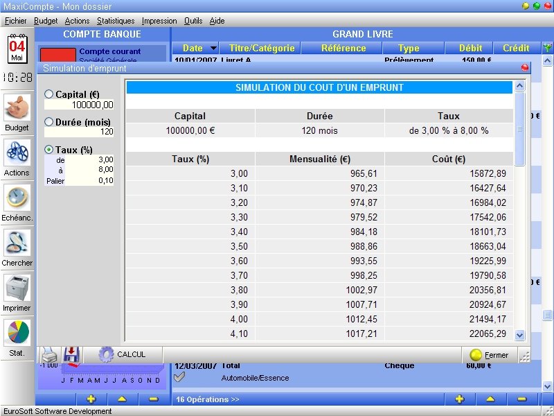
Task: Open the Budget piggy bank icon
Action: (x=17, y=108)
